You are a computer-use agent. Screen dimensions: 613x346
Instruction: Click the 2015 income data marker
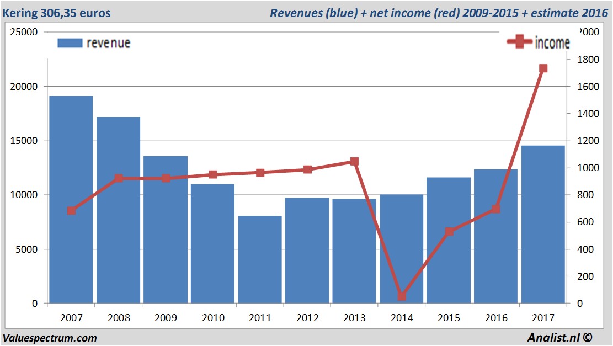[449, 231]
